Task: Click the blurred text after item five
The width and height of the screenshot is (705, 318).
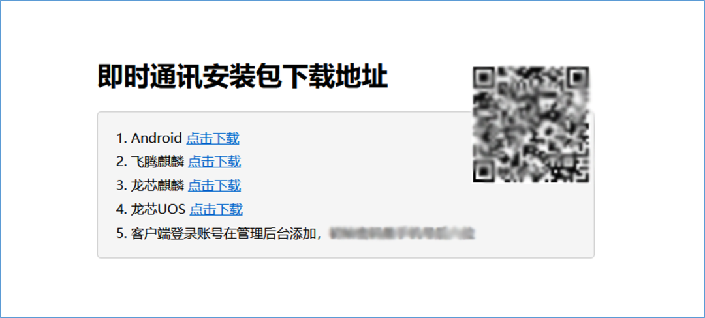Action: pyautogui.click(x=402, y=234)
